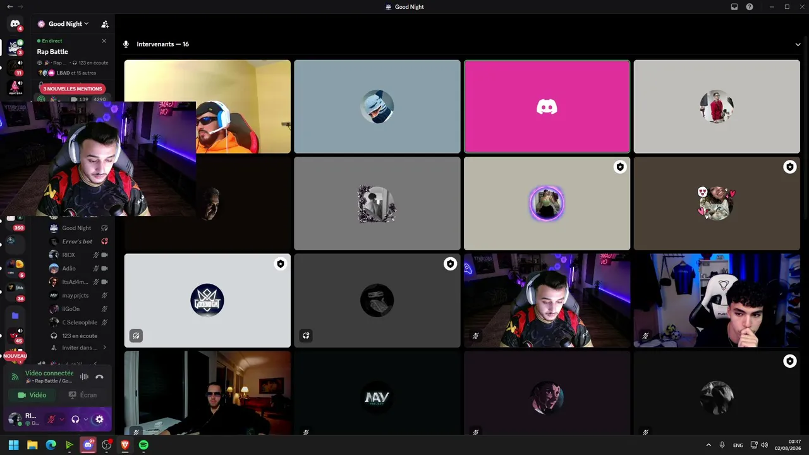This screenshot has height=455, width=809.
Task: Open the ENG language switcher
Action: tap(738, 445)
